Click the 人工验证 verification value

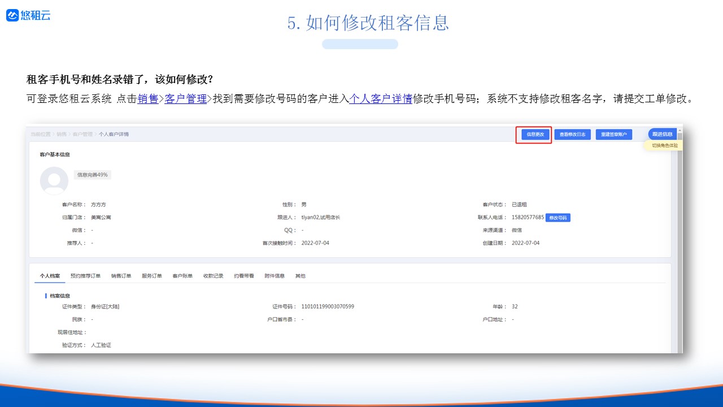click(101, 345)
